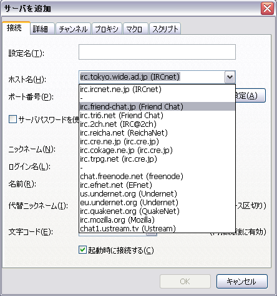277x296 pixels.
Task: Switch to the プロキシ tab
Action: click(x=107, y=29)
